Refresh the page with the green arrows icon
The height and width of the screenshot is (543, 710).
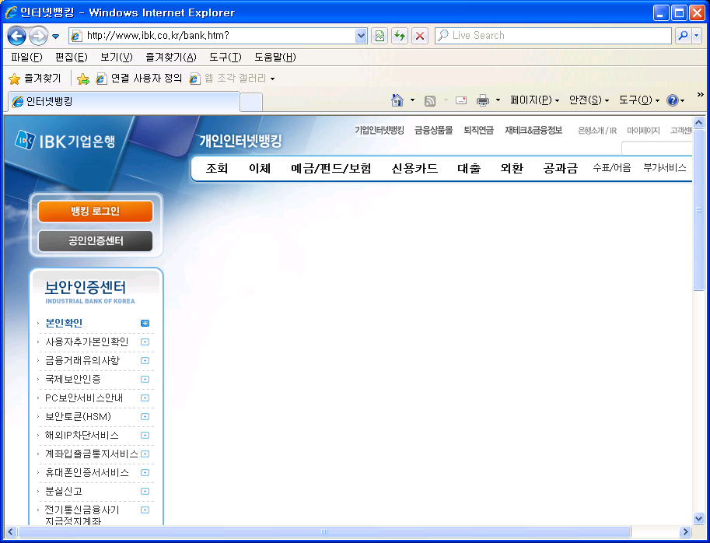400,35
